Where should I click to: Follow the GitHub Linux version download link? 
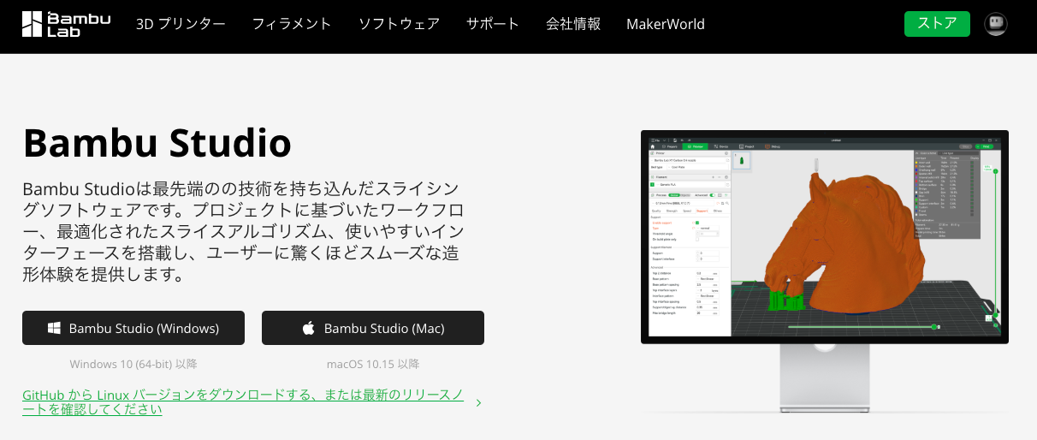coord(243,402)
